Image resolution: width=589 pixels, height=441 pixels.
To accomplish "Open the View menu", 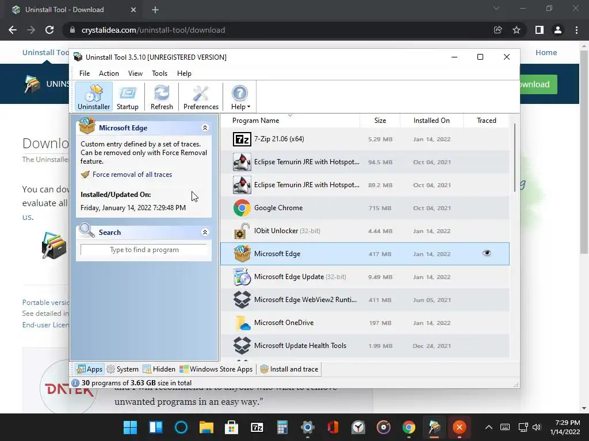I will 135,73.
